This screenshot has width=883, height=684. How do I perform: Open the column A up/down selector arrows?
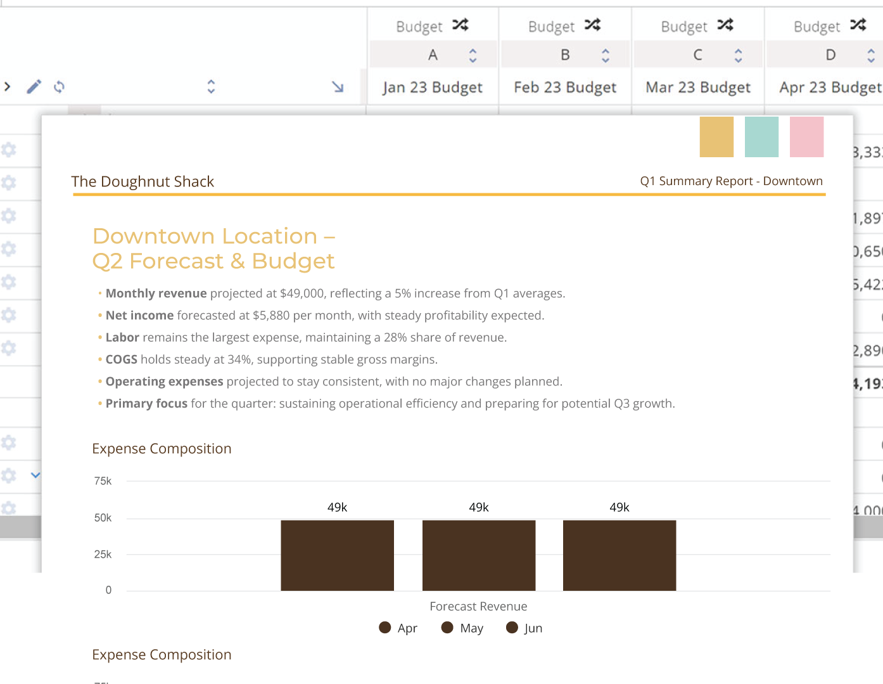coord(473,55)
